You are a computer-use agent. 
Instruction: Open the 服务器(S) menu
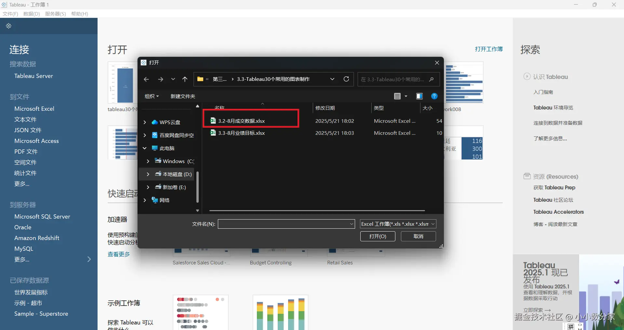56,14
